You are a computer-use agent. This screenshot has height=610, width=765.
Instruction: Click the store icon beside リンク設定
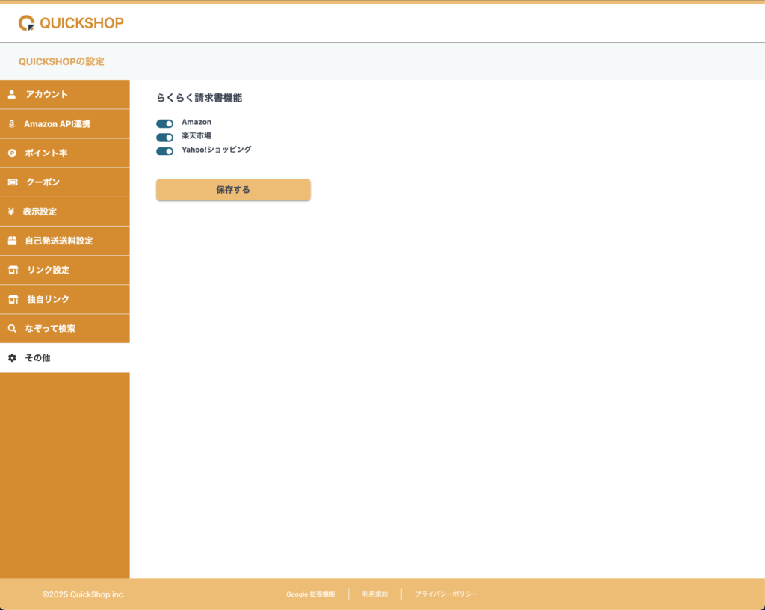13,270
